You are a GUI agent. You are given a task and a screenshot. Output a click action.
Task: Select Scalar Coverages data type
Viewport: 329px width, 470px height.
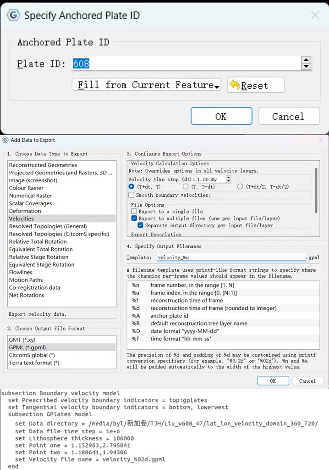click(62, 203)
